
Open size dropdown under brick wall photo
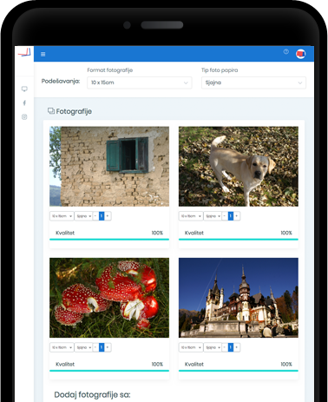tap(62, 216)
